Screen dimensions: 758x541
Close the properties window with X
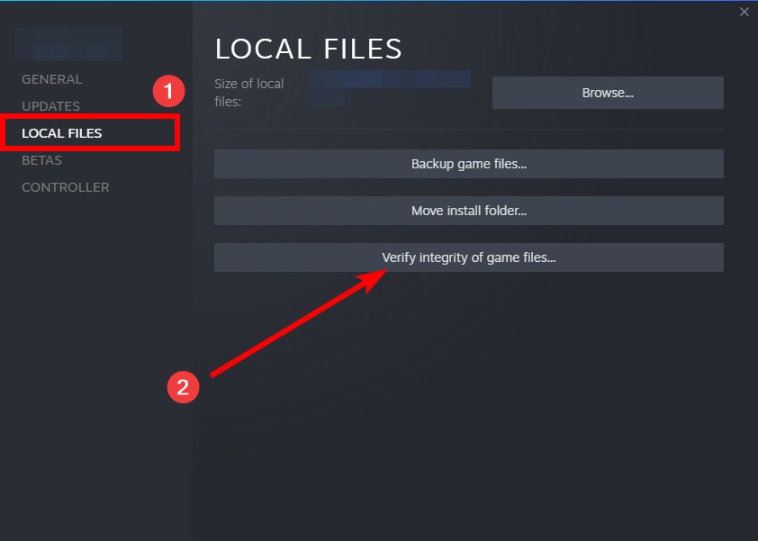[x=744, y=12]
